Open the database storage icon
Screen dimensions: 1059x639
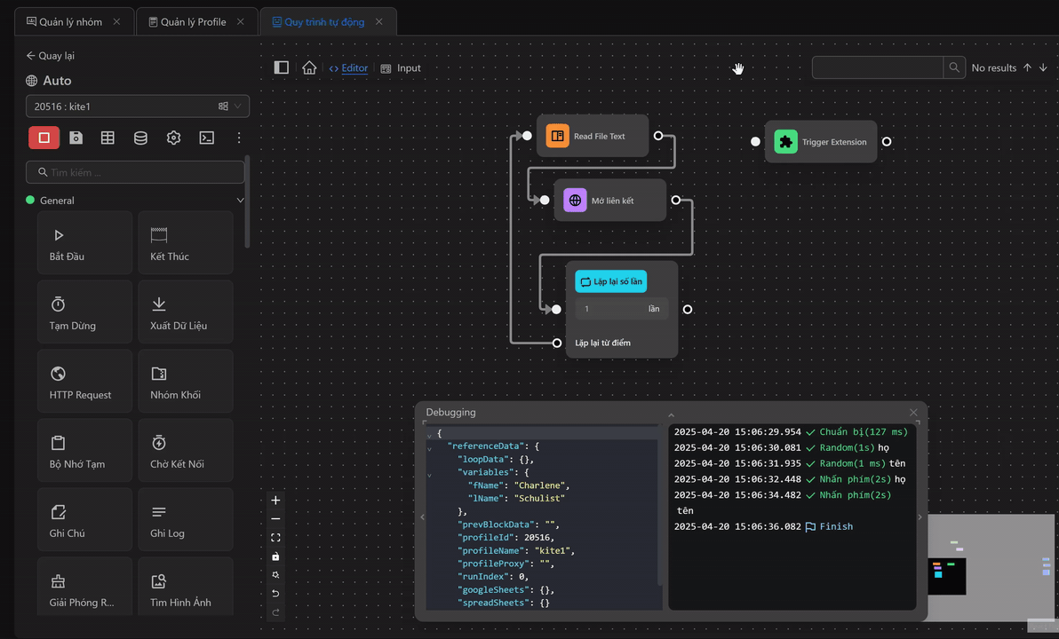coord(140,138)
